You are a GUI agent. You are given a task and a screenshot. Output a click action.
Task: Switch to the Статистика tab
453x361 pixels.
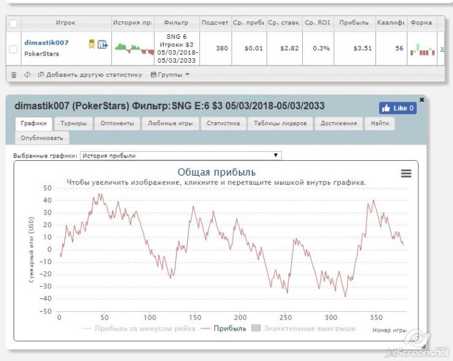click(x=223, y=123)
